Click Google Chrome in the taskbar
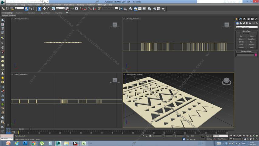The height and width of the screenshot is (146, 259). coord(34,143)
